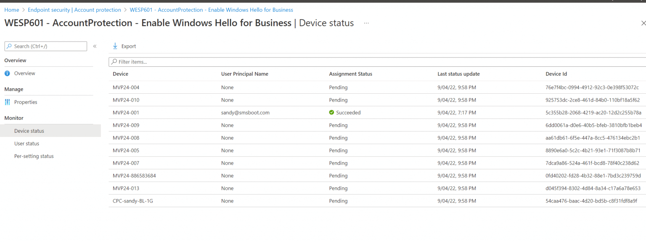Click the green Succeeded checkmark for MVP24-001

click(332, 112)
